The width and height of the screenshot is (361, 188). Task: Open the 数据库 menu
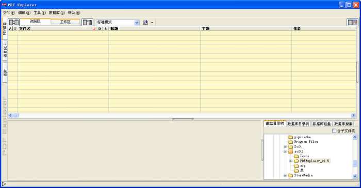click(57, 13)
